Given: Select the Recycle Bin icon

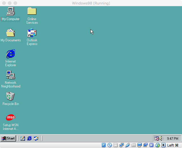Looking at the screenshot, I should click(10, 96).
